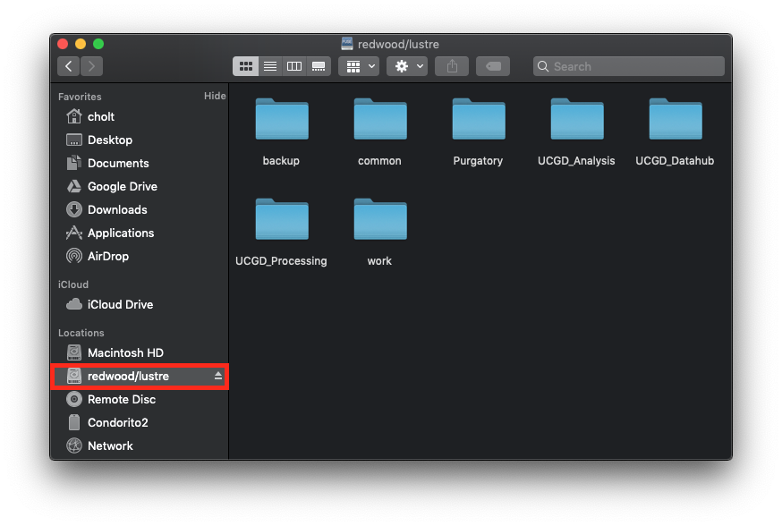This screenshot has height=526, width=782.
Task: Open iCloud Drive from the sidebar
Action: click(140, 305)
